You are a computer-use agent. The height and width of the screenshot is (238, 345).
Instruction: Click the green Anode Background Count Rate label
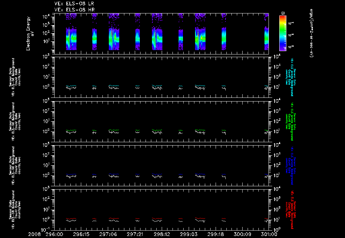point(291,121)
